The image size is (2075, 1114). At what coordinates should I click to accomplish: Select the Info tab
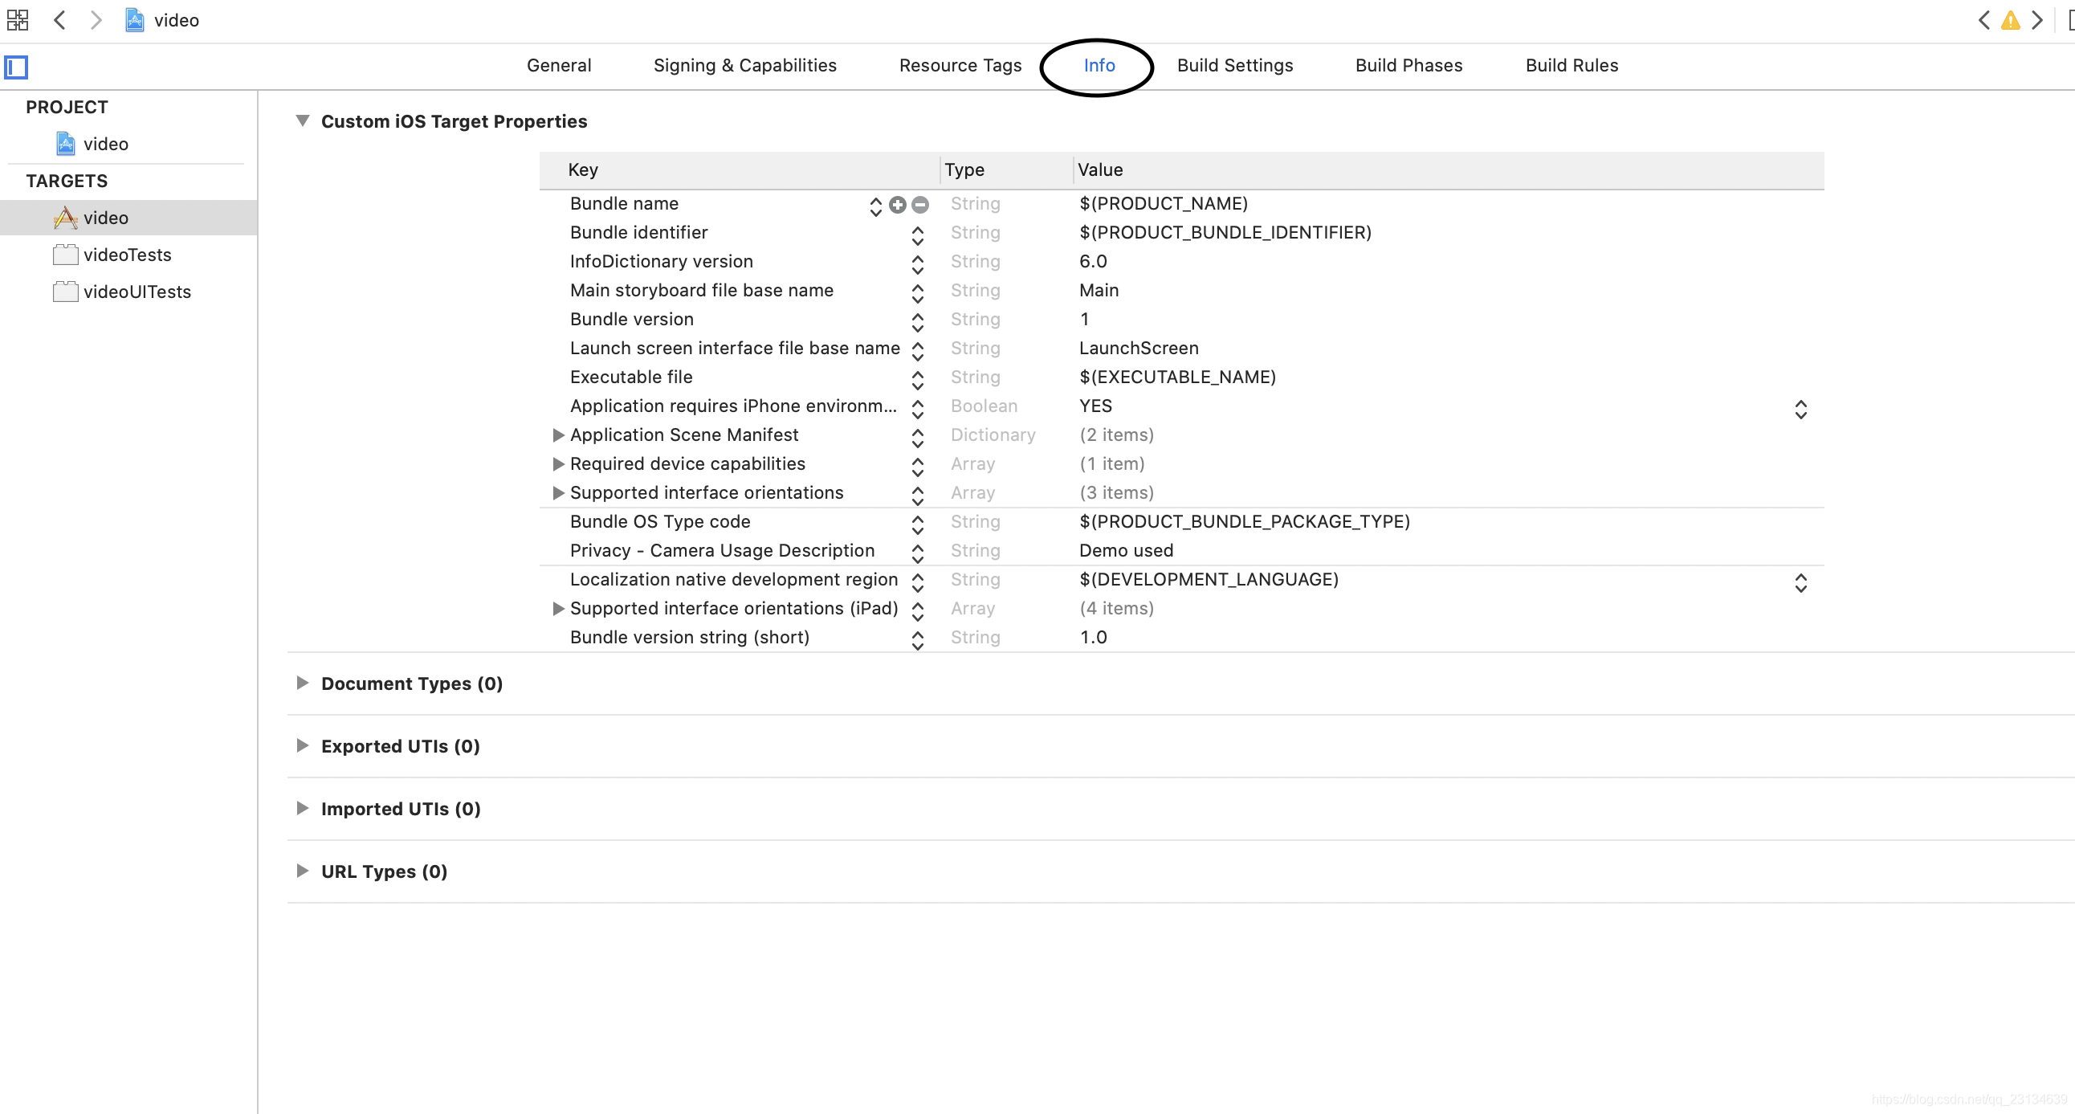click(x=1099, y=66)
